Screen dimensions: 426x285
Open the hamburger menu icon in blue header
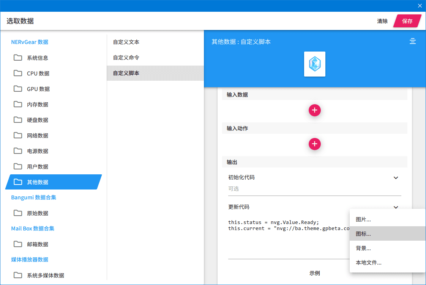412,41
